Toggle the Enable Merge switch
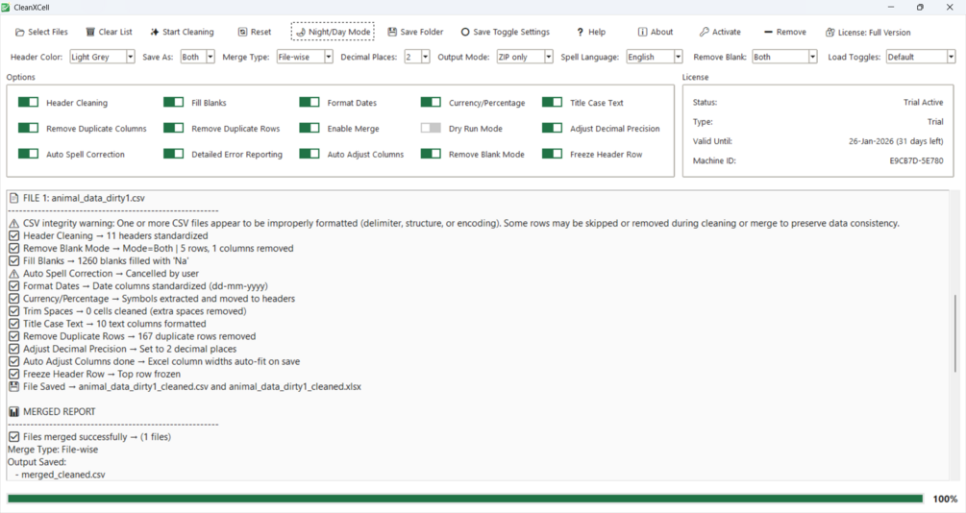This screenshot has height=513, width=966. tap(310, 128)
